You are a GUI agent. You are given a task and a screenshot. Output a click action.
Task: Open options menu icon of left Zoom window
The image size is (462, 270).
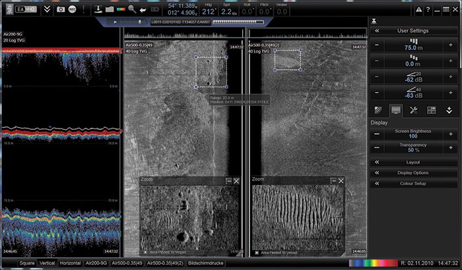(228, 181)
